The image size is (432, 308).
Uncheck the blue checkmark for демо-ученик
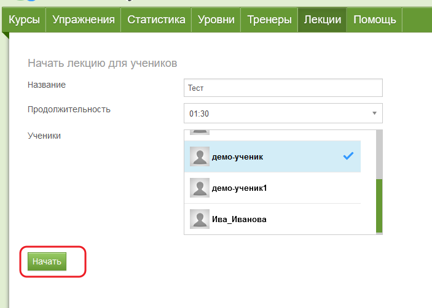[x=348, y=156]
